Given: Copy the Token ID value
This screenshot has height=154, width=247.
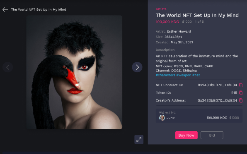Looking at the screenshot, I should [x=241, y=93].
